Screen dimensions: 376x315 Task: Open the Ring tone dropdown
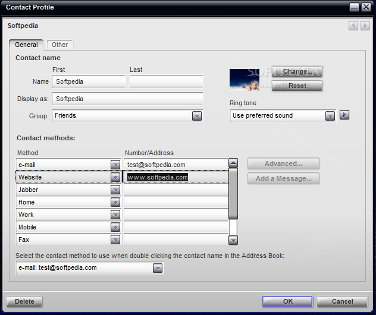[330, 116]
